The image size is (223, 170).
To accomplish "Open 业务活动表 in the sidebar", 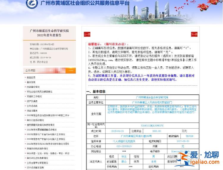I will [32, 106].
